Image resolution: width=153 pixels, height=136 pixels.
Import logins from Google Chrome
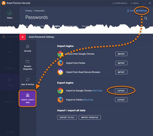click(121, 54)
